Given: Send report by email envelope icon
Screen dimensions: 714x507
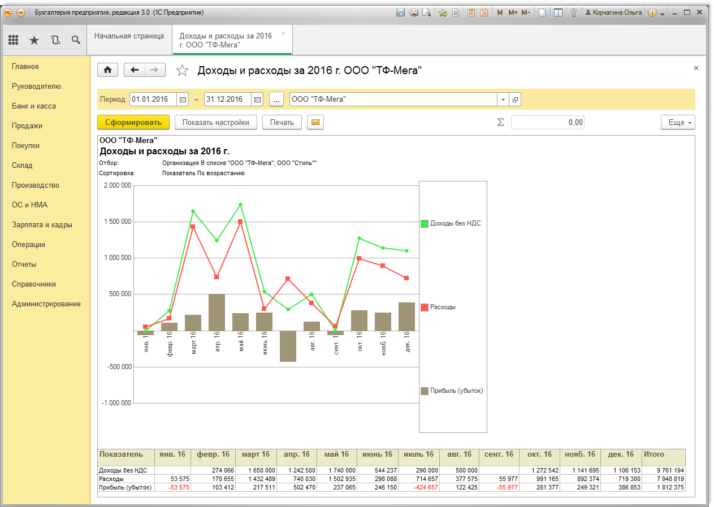Looking at the screenshot, I should coord(315,122).
